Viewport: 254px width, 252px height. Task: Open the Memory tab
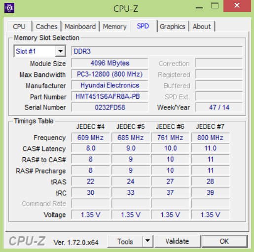pyautogui.click(x=115, y=27)
